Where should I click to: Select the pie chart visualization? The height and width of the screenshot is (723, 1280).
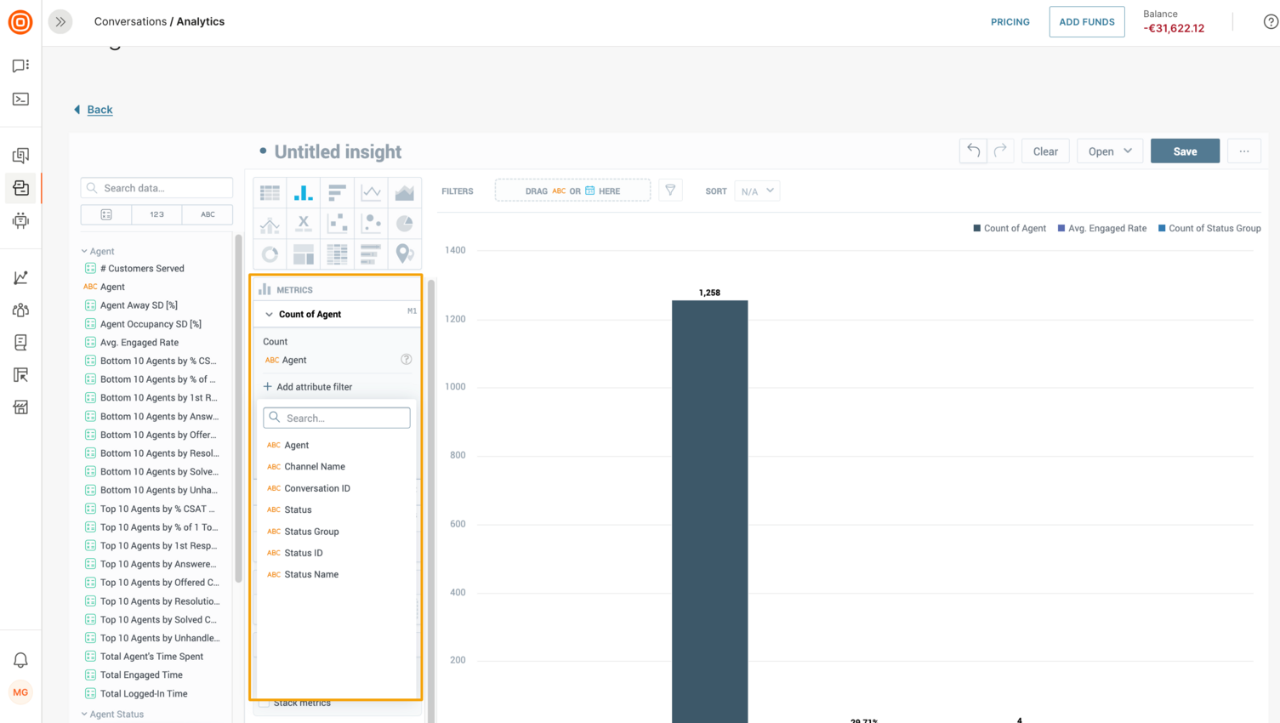coord(406,223)
